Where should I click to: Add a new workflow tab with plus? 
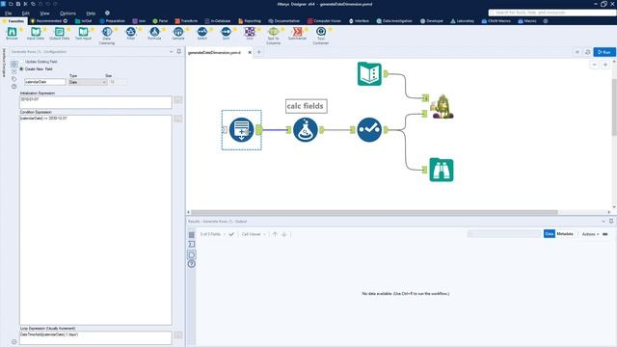click(259, 52)
